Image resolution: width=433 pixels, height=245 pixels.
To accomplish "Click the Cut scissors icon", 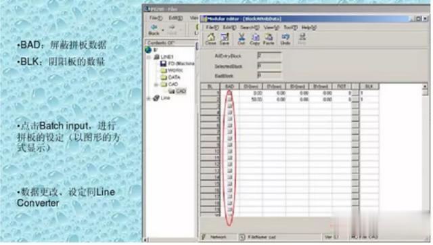I will (242, 39).
